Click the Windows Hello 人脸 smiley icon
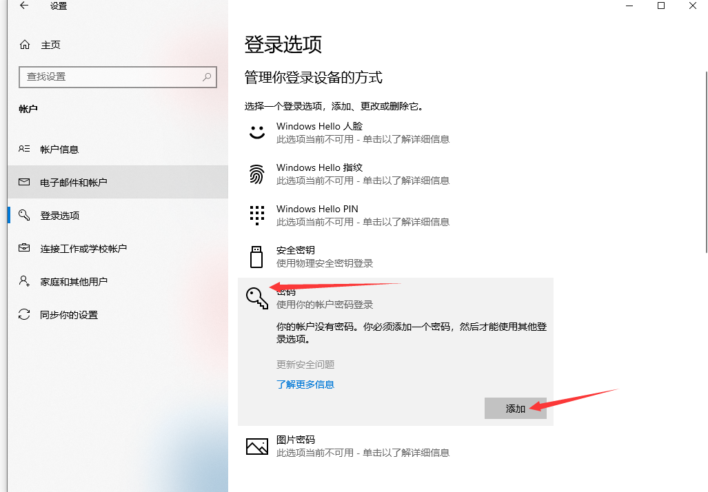708x492 pixels. point(256,132)
